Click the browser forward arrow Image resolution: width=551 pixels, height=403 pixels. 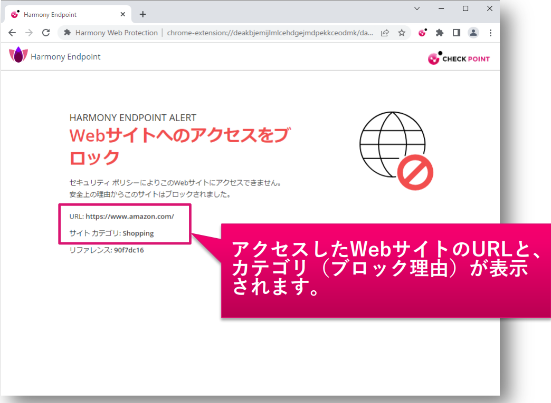pyautogui.click(x=29, y=33)
